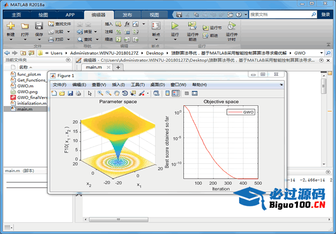Screen dimensions: 336x234
Task: Switch to Publish (发布) ribbon tab
Action: [x=127, y=15]
